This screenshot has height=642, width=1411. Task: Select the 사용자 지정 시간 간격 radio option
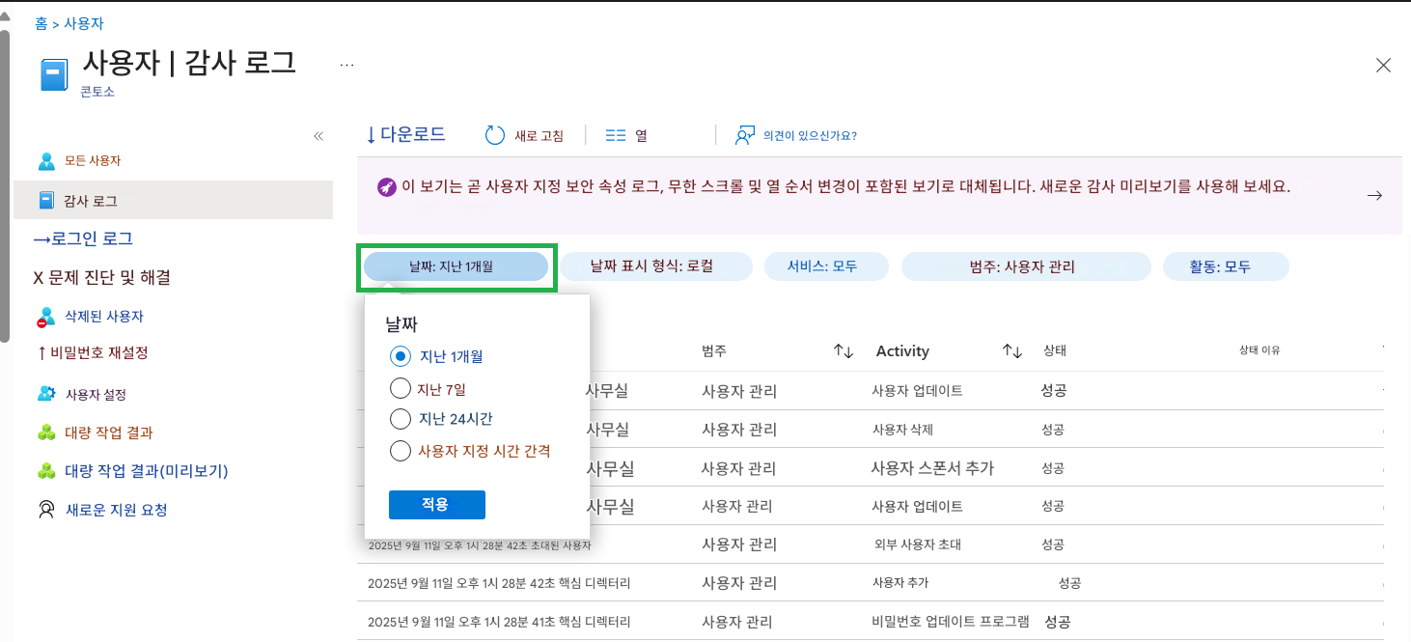pos(401,451)
